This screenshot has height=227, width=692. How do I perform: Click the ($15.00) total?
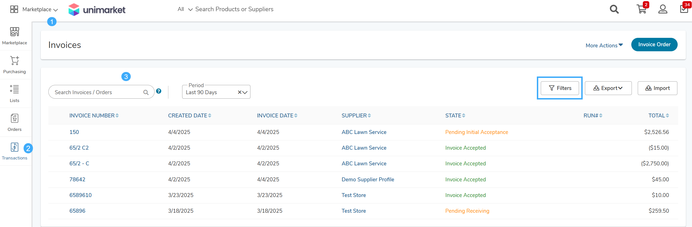pyautogui.click(x=659, y=148)
